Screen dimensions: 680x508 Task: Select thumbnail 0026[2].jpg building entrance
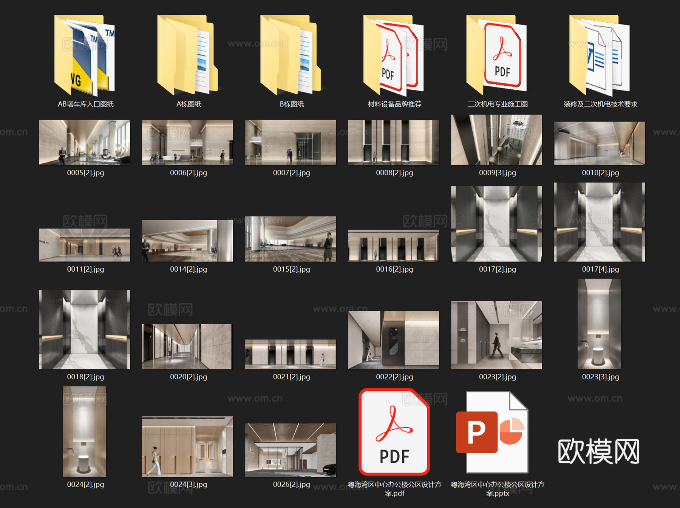pos(291,450)
